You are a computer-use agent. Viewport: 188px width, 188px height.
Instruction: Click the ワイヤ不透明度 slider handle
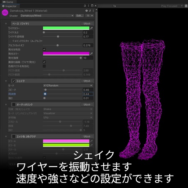(58, 36)
